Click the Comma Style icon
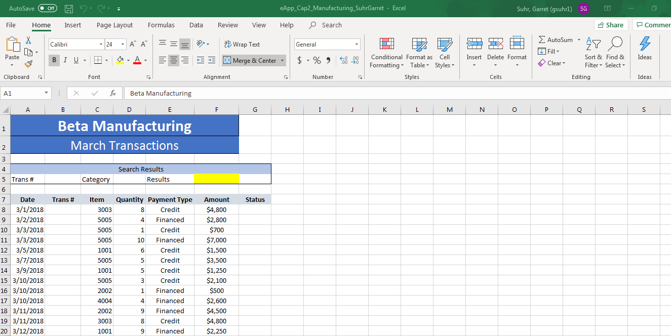This screenshot has width=671, height=336. tap(328, 60)
